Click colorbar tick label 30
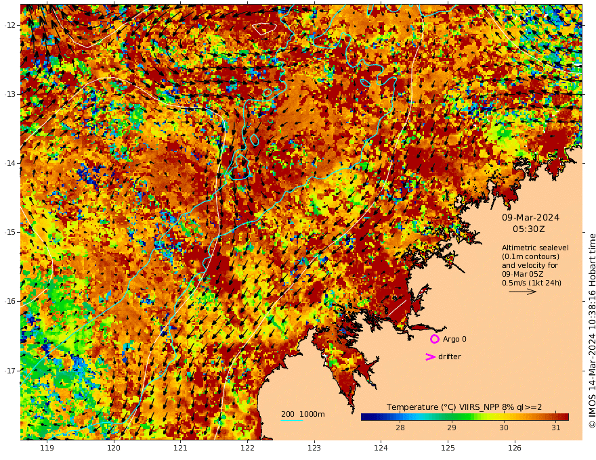The height and width of the screenshot is (460, 596). pos(504,428)
